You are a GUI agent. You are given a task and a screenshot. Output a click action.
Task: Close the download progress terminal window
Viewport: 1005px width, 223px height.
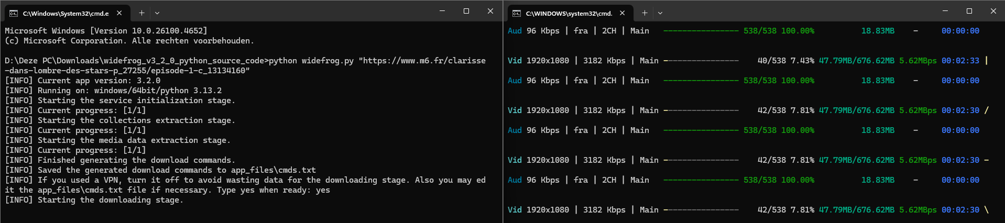993,11
